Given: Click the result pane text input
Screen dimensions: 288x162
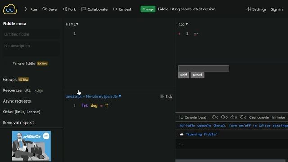Looking at the screenshot, I should click(x=203, y=68).
